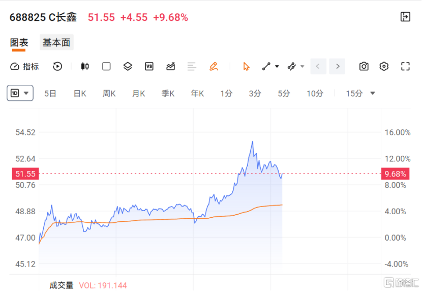The width and height of the screenshot is (422, 291).
Task: Select the orange cursor pointer tool
Action: [246, 66]
